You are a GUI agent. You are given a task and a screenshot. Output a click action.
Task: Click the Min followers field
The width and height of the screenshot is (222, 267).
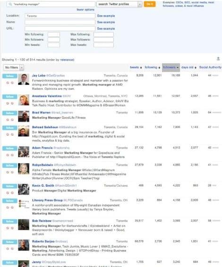click(54, 40)
